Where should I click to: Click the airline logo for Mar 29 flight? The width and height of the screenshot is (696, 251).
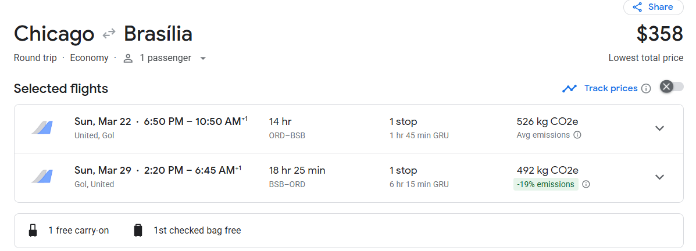click(x=42, y=177)
